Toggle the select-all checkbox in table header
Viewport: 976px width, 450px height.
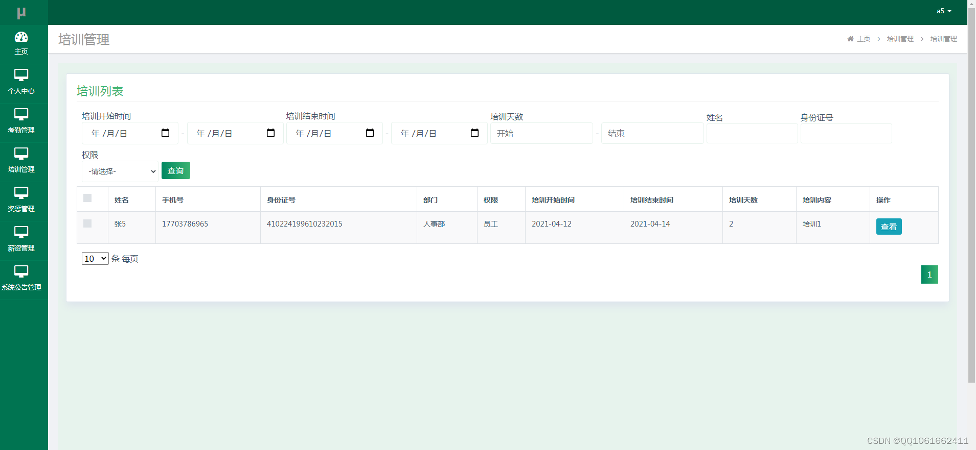pyautogui.click(x=87, y=198)
